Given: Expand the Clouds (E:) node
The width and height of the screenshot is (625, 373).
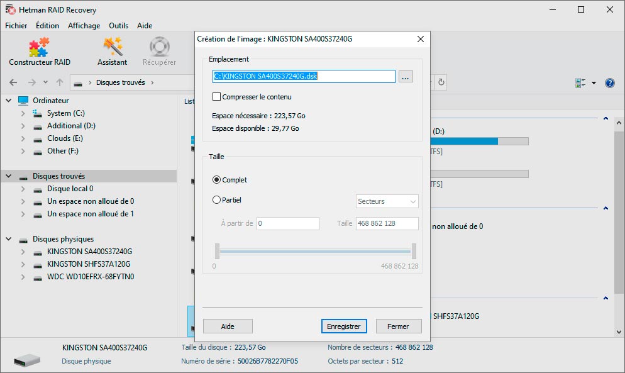Looking at the screenshot, I should click(23, 138).
